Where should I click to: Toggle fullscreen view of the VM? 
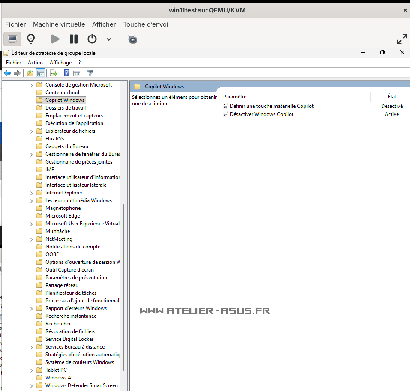click(x=402, y=39)
